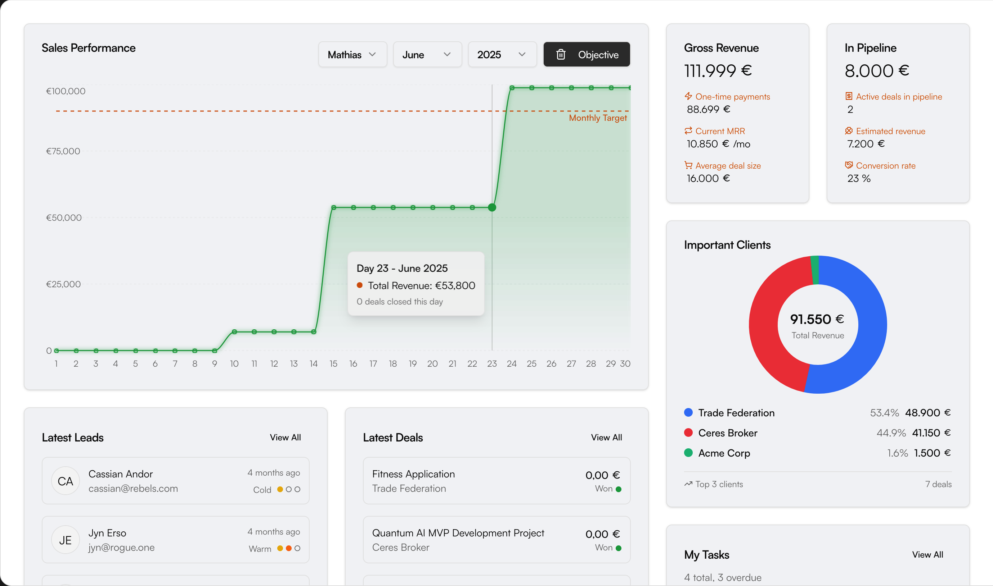Open the June month dropdown
993x586 pixels.
point(427,55)
